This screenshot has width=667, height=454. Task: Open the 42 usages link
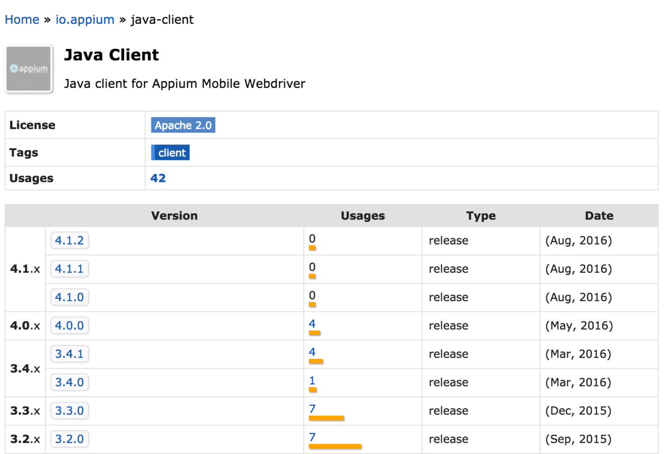tap(158, 178)
